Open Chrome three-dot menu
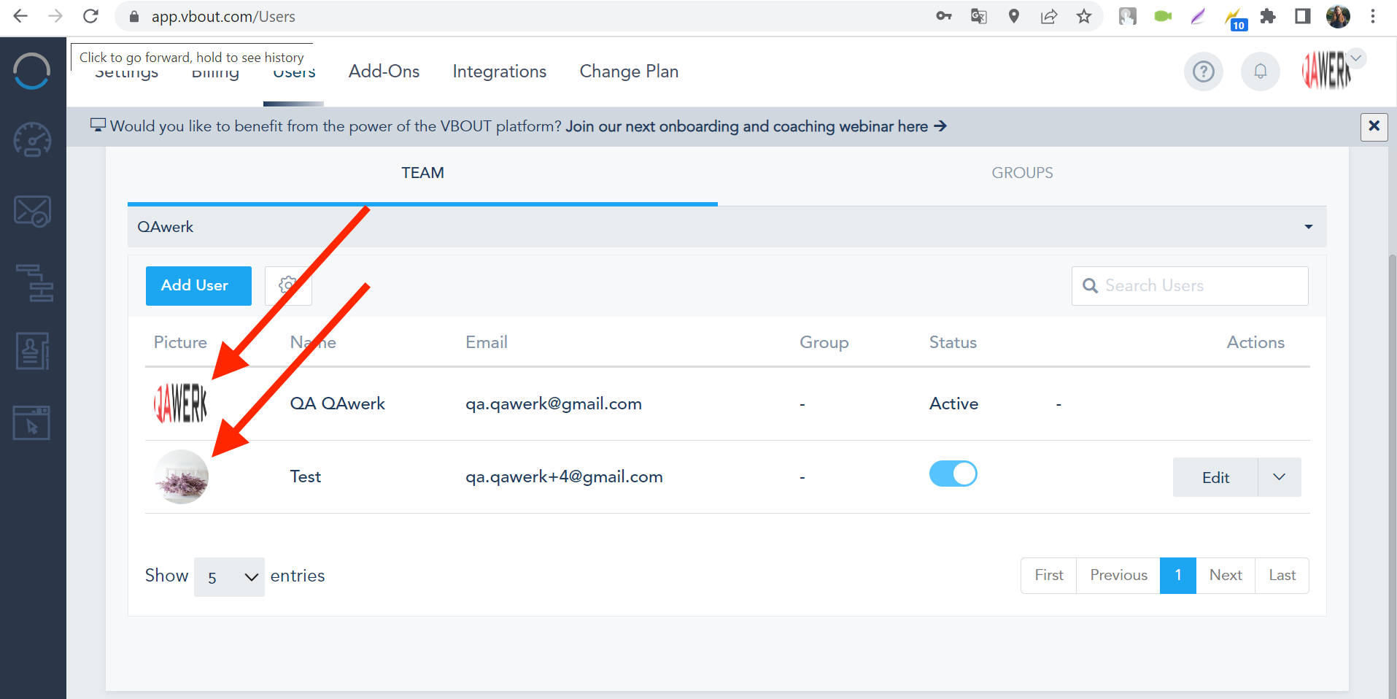1397x699 pixels. pos(1373,16)
